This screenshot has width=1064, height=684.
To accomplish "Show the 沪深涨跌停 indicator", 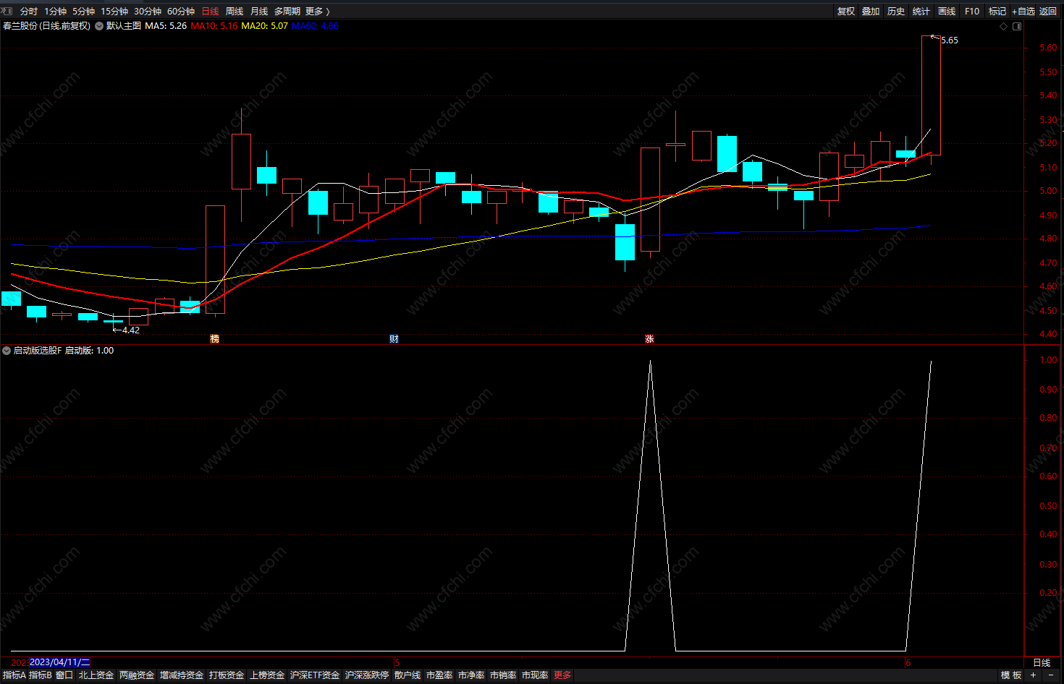I will point(367,675).
